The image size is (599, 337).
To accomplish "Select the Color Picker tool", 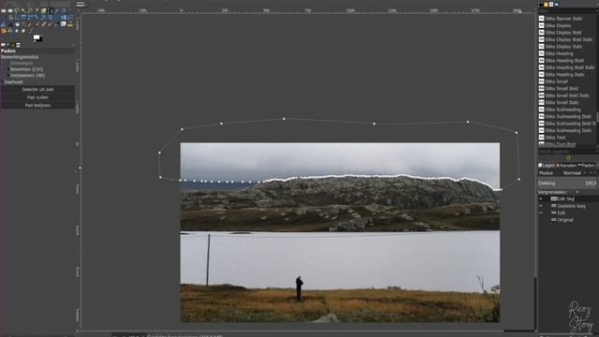I will (56, 10).
